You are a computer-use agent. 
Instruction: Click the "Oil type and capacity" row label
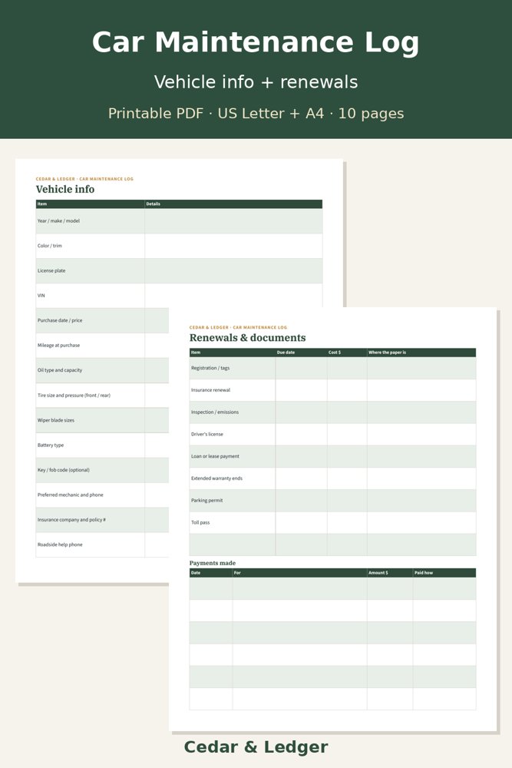coord(60,370)
